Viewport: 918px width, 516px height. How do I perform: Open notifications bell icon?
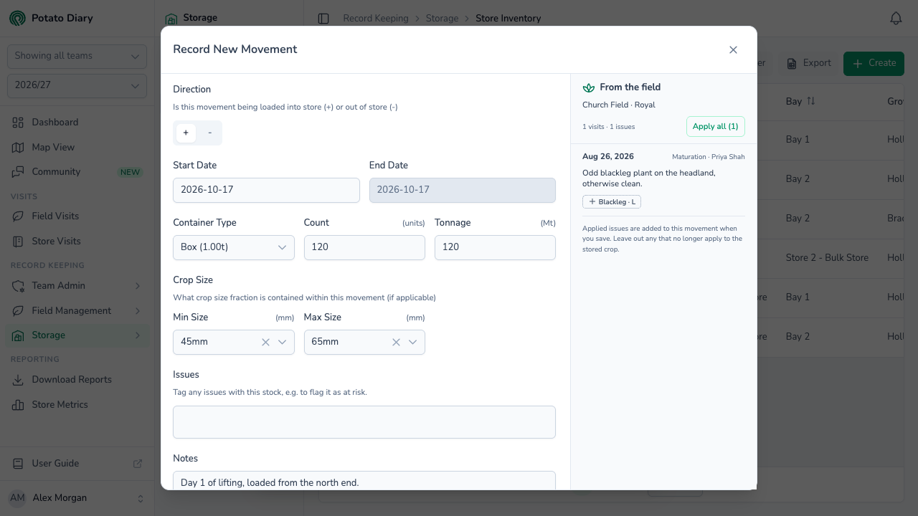tap(896, 19)
